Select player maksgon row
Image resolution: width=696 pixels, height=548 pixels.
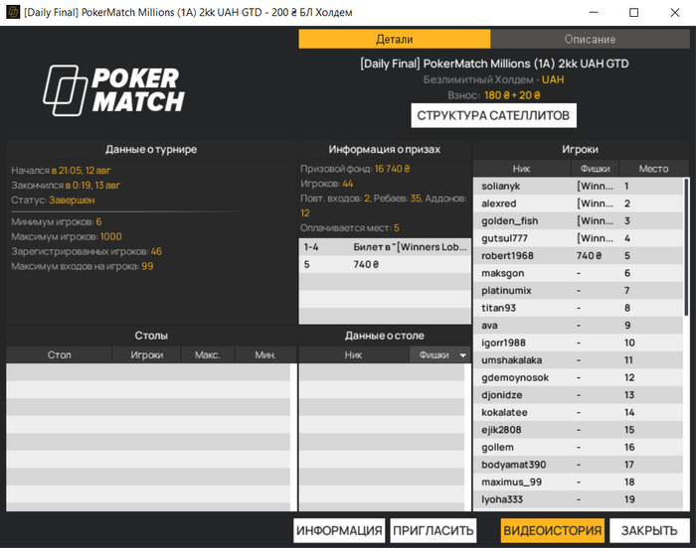[x=578, y=273]
